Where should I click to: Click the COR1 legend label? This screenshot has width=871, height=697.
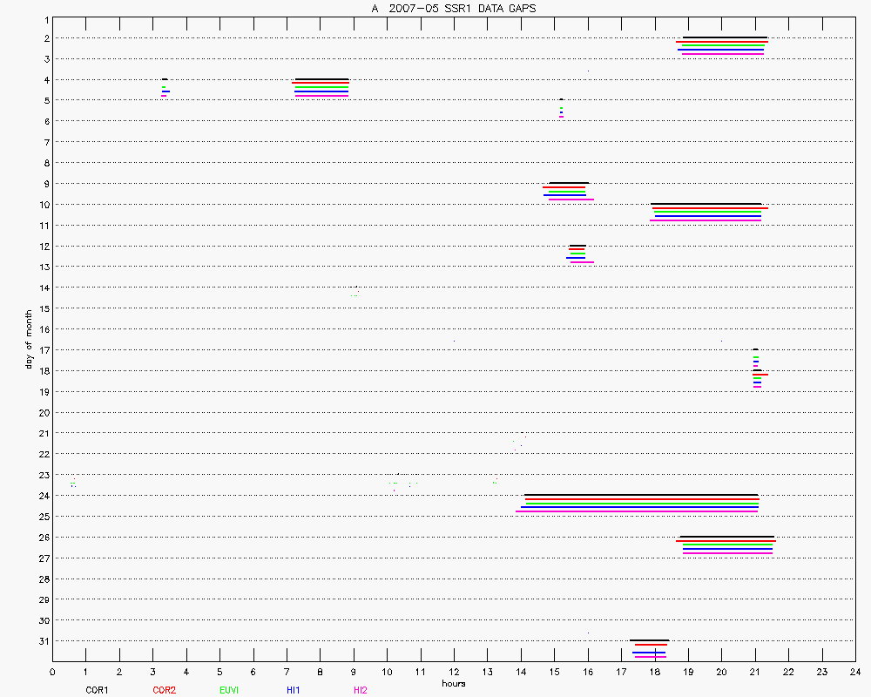96,690
